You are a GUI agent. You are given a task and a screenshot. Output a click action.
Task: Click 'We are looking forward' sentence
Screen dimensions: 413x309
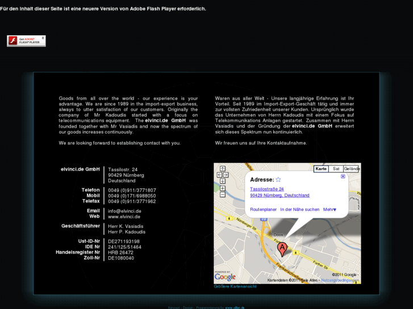point(119,143)
